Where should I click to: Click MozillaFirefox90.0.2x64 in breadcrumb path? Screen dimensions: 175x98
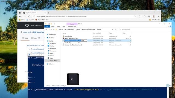coord(88,30)
